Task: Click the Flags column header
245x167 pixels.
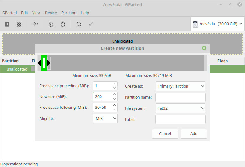Action: click(223, 61)
